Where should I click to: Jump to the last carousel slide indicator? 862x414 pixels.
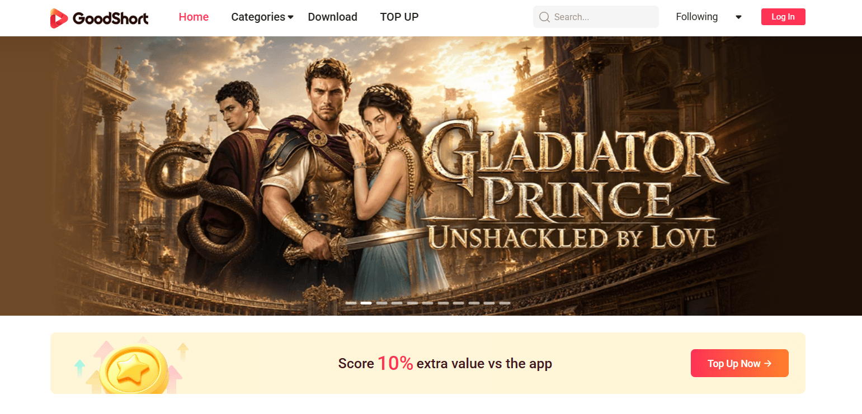(x=505, y=303)
